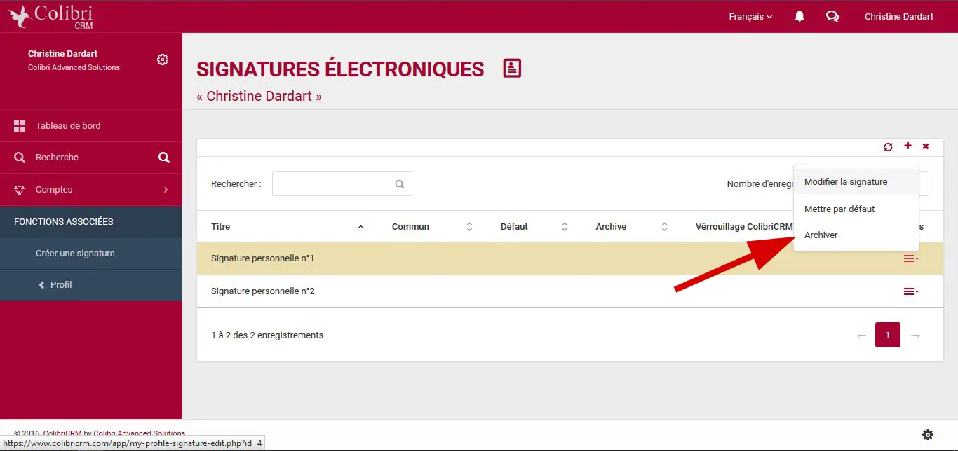This screenshot has width=958, height=451.
Task: Refresh the signatures list
Action: coord(888,147)
